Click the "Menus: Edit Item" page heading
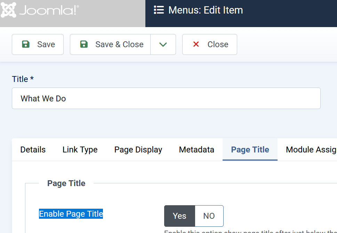The height and width of the screenshot is (233, 337). tap(206, 10)
